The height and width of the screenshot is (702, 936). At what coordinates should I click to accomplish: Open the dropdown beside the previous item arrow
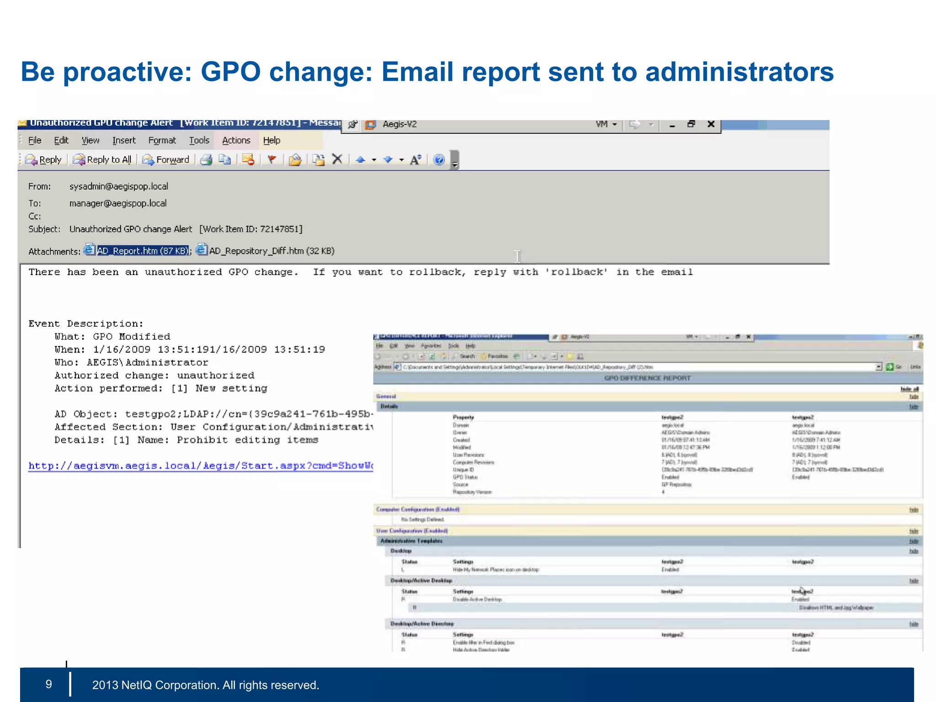(374, 160)
